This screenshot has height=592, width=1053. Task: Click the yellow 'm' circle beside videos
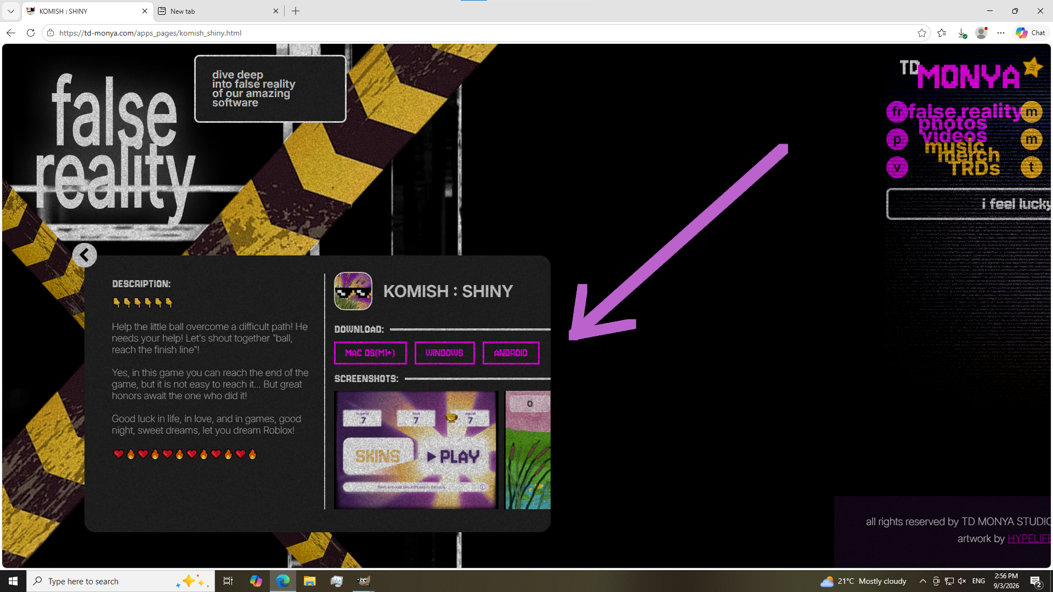(x=1032, y=139)
